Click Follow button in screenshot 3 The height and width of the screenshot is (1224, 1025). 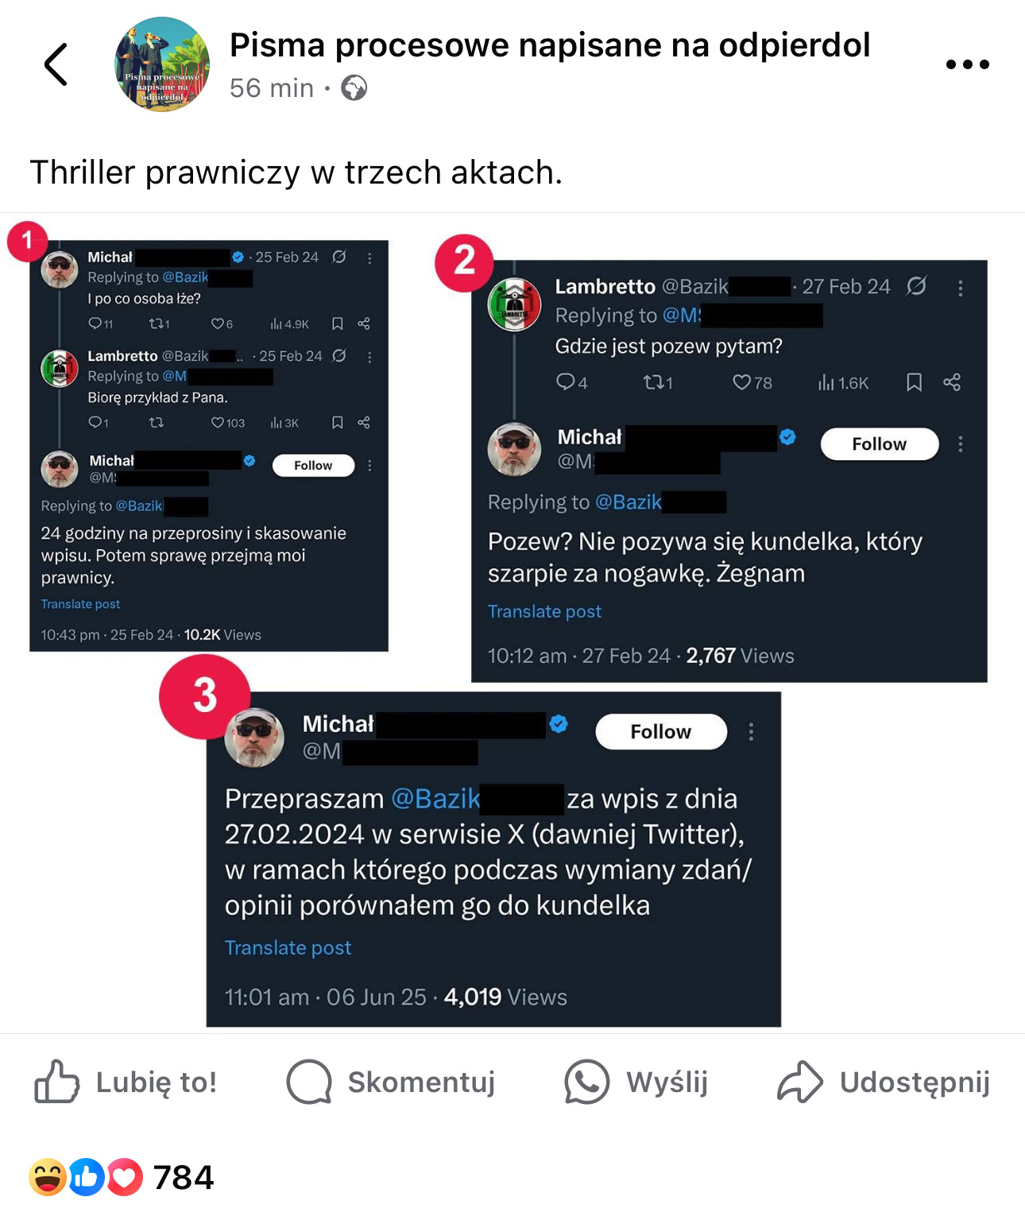click(x=661, y=731)
